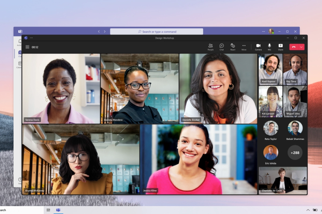Open meeting window options via the ellipsis

(31, 38)
